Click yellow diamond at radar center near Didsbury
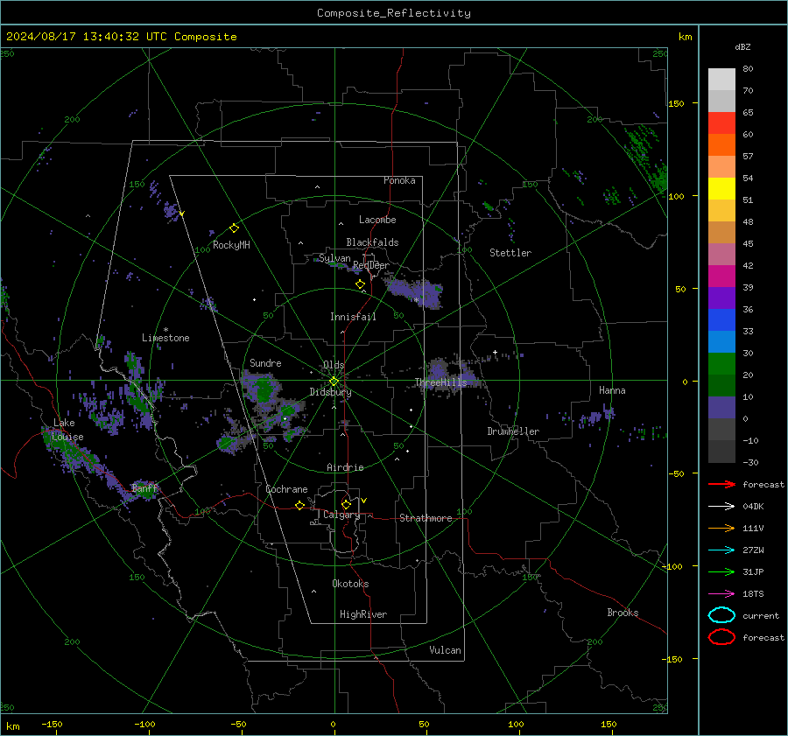Image resolution: width=788 pixels, height=736 pixels. (334, 382)
